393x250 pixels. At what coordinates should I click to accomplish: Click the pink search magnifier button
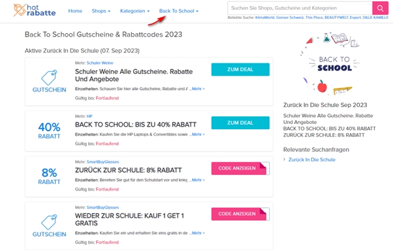click(380, 8)
